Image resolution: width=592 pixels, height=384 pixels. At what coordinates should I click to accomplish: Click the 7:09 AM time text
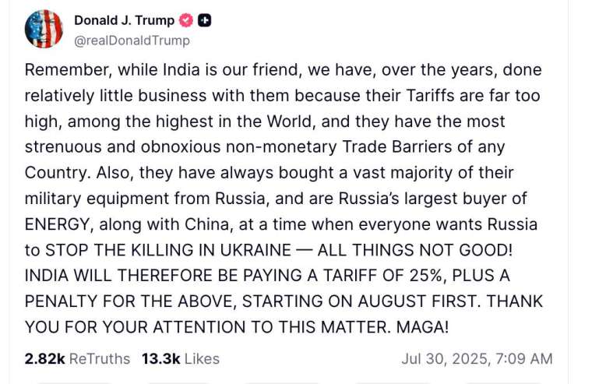coord(524,359)
